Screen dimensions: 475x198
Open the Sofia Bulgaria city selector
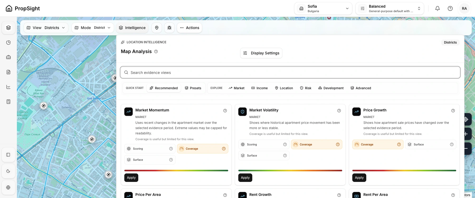coord(323,8)
